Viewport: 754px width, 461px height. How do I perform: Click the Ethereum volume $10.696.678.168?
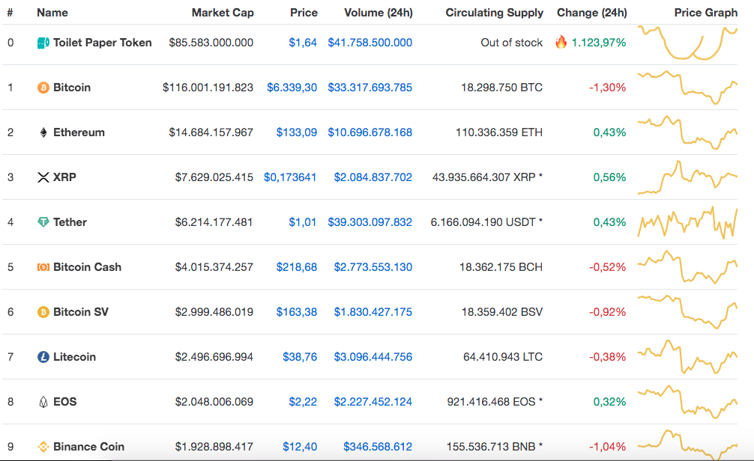[370, 132]
